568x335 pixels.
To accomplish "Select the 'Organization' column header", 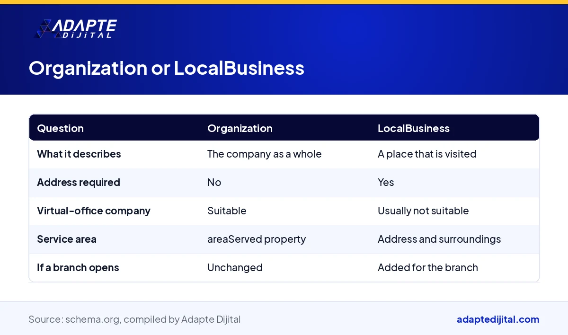I will [240, 128].
